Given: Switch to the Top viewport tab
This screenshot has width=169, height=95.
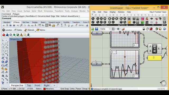Looking at the screenshot, I should (x=29, y=85).
